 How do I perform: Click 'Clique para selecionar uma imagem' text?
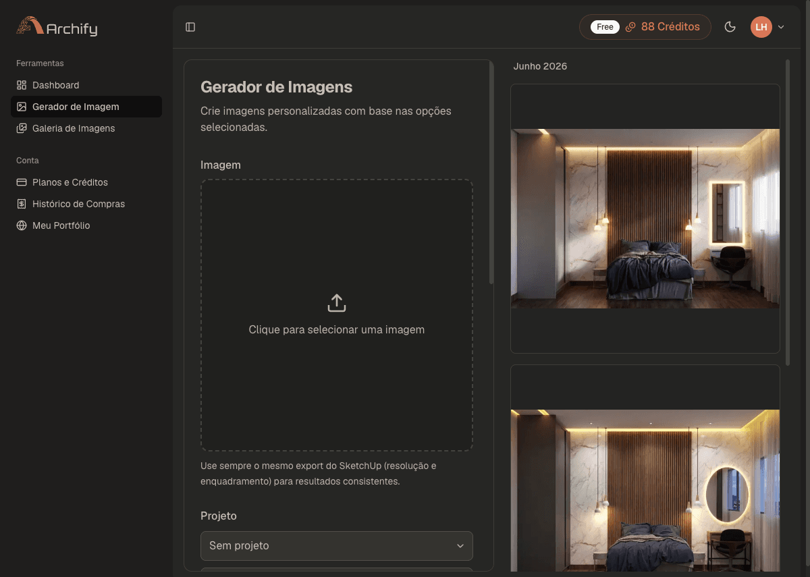337,330
